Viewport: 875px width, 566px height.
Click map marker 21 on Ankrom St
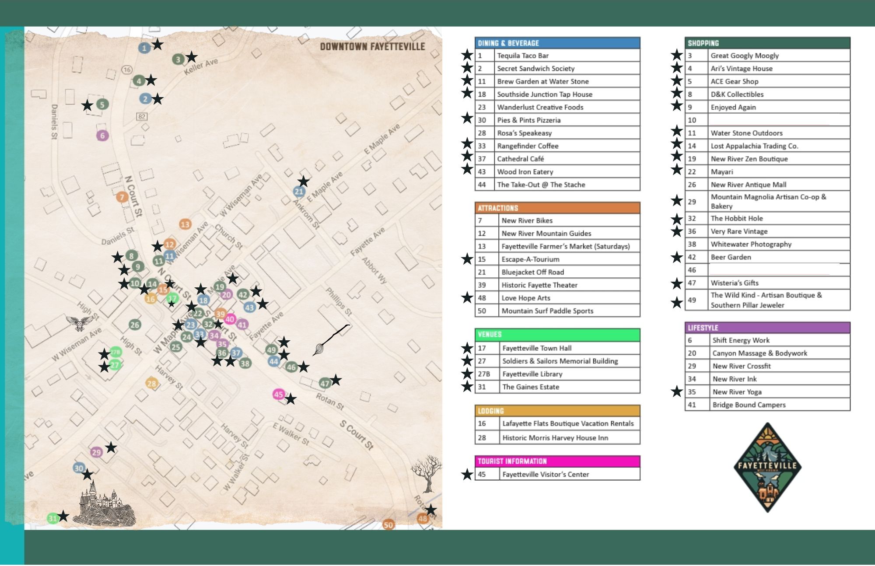click(299, 191)
